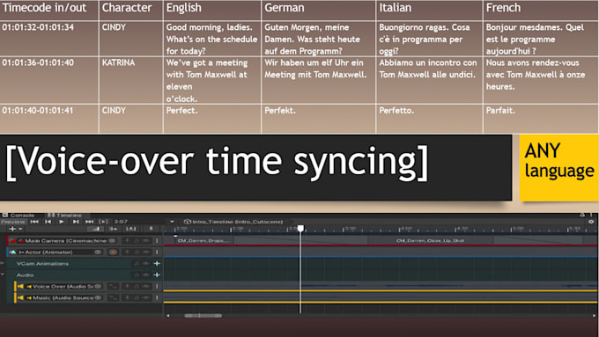Click timecode cell 01:01:32-01:01:34
Screen dimensions: 599x337
point(49,39)
